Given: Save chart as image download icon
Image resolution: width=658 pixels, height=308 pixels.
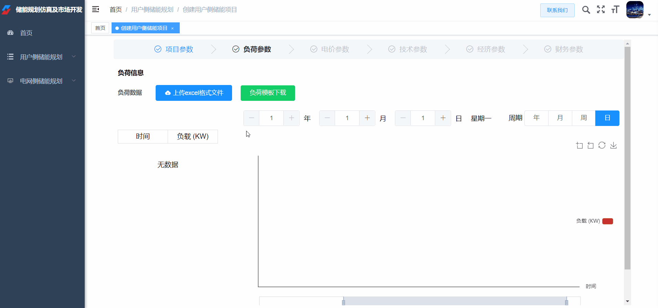Looking at the screenshot, I should click(x=613, y=146).
